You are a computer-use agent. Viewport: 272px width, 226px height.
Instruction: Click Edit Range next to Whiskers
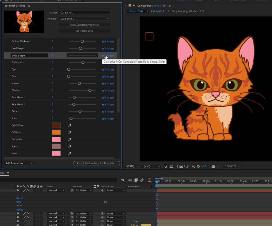click(108, 90)
